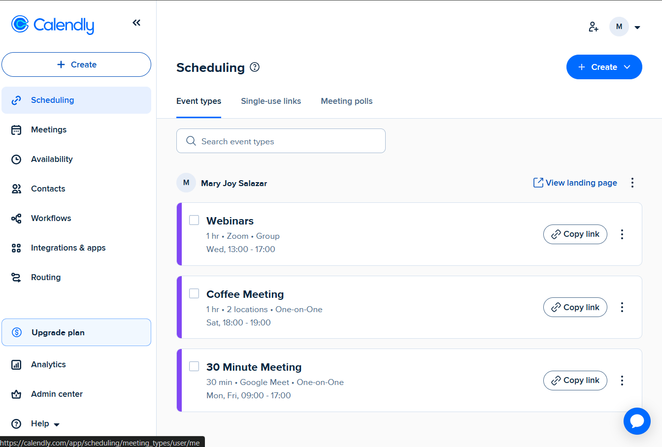The image size is (662, 447).
Task: Click the invite user icon
Action: [x=594, y=27]
